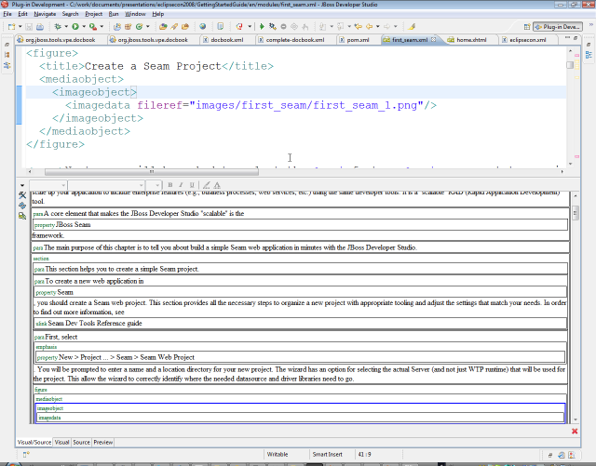Click the Plug-in Development perspective button
This screenshot has height=466, width=596.
(558, 27)
